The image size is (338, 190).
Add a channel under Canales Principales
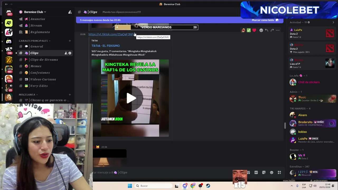[70, 41]
